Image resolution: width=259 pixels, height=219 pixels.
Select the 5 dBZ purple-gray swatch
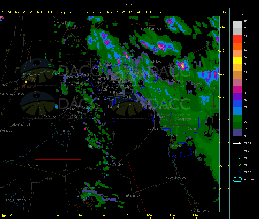click(237, 133)
